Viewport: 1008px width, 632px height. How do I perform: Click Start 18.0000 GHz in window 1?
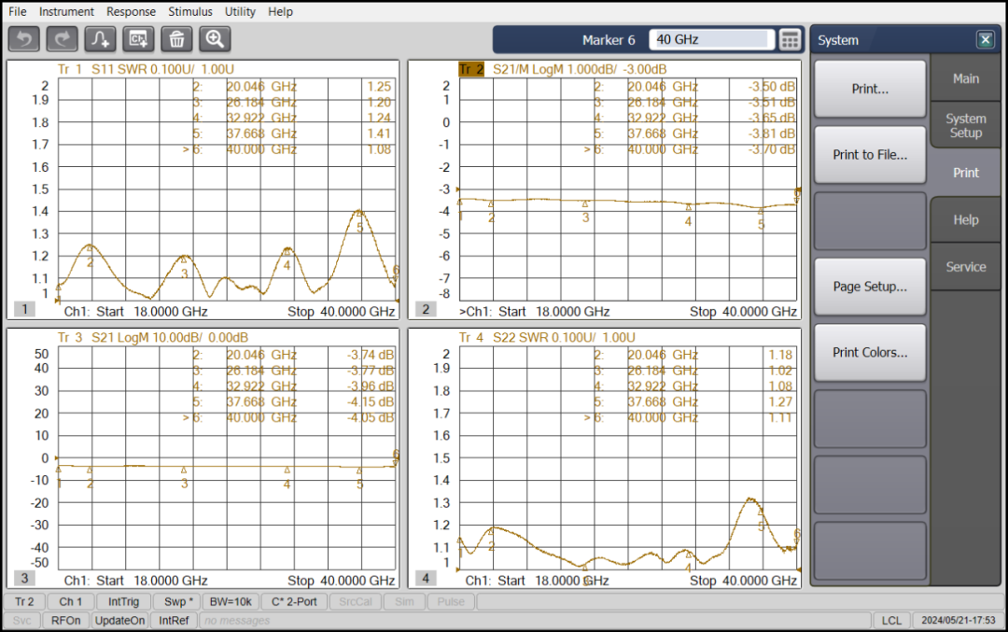point(152,312)
